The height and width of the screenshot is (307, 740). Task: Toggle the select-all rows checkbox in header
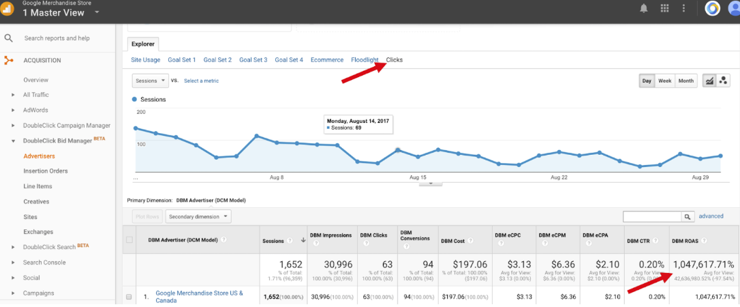[x=129, y=239]
